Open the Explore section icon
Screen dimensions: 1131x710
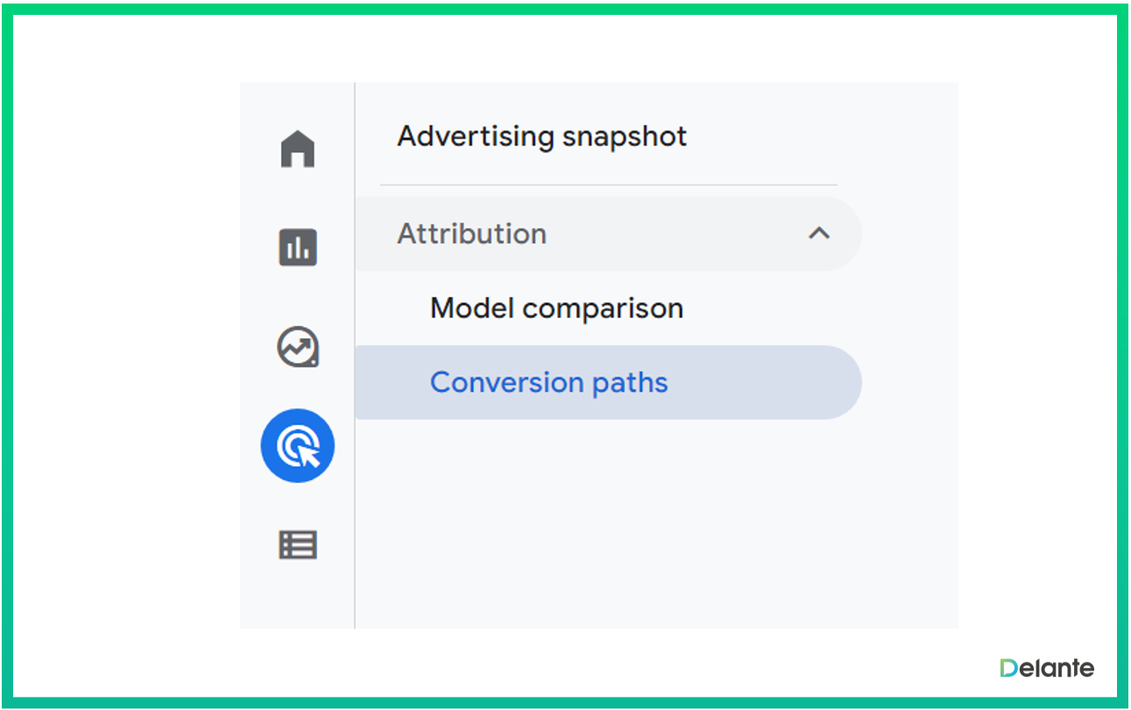click(x=297, y=347)
